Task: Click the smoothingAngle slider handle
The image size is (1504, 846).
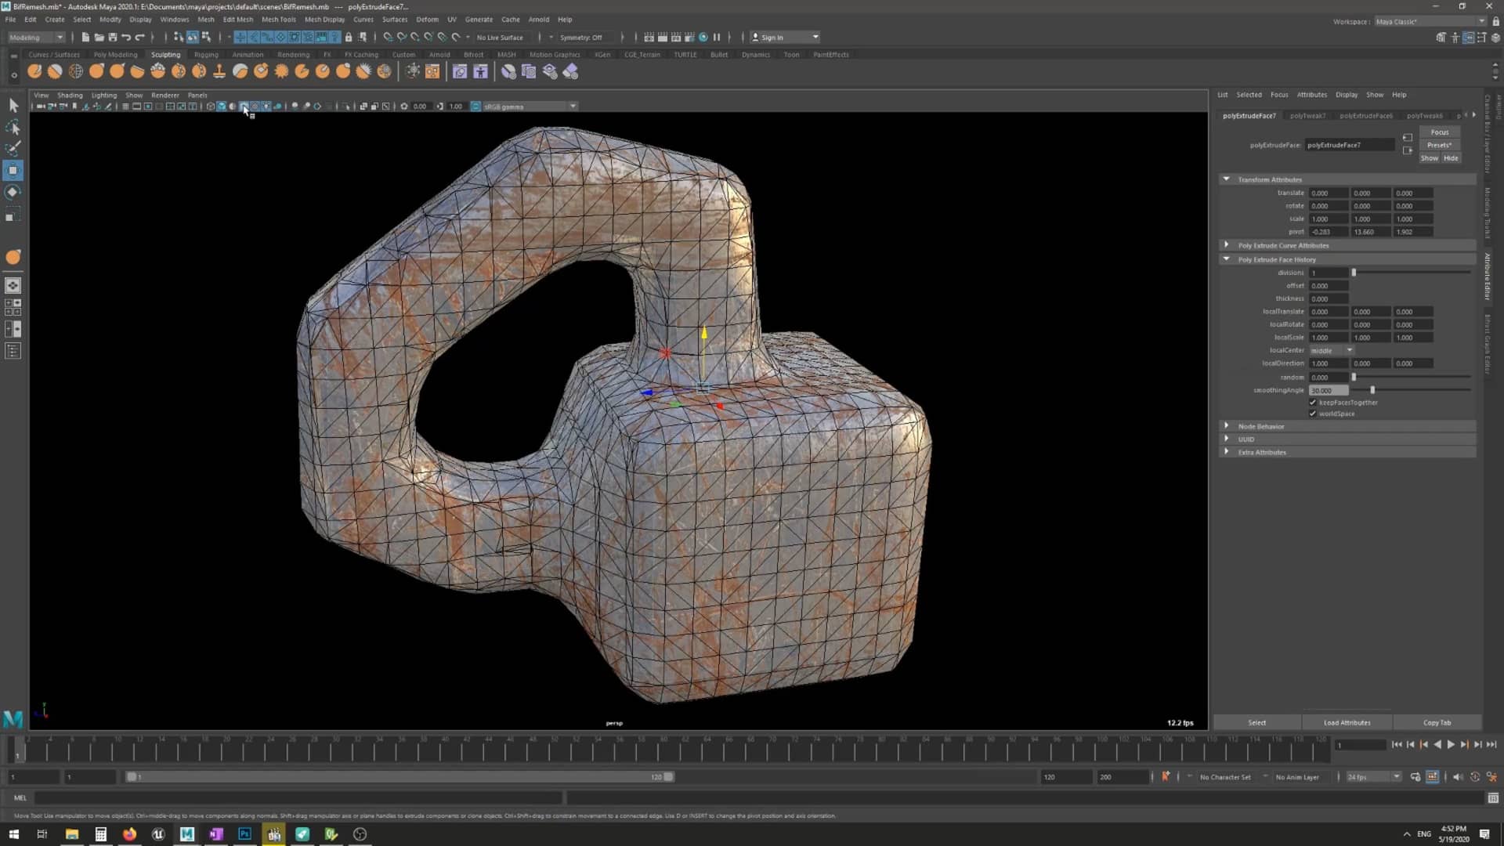Action: 1372,389
